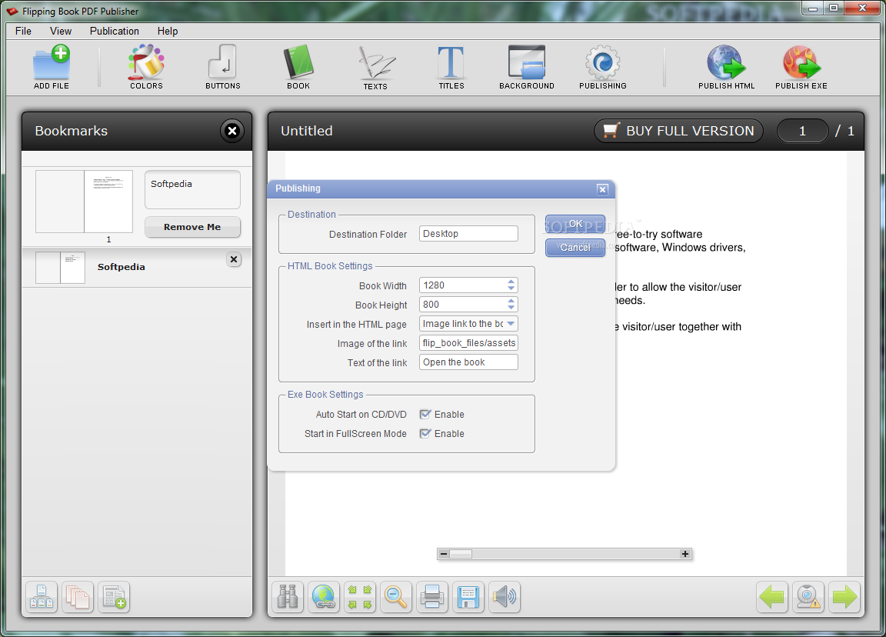Click the Publishing gear icon

(x=603, y=67)
